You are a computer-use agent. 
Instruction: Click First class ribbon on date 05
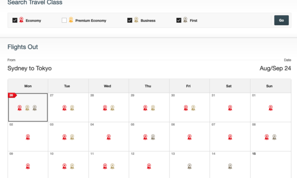[153, 137]
